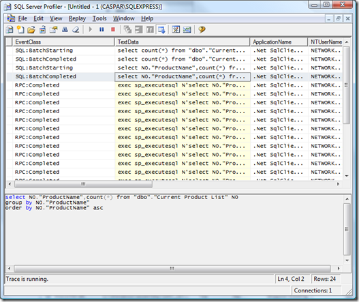Open Performance Monitor toolbar icon

[x=187, y=29]
